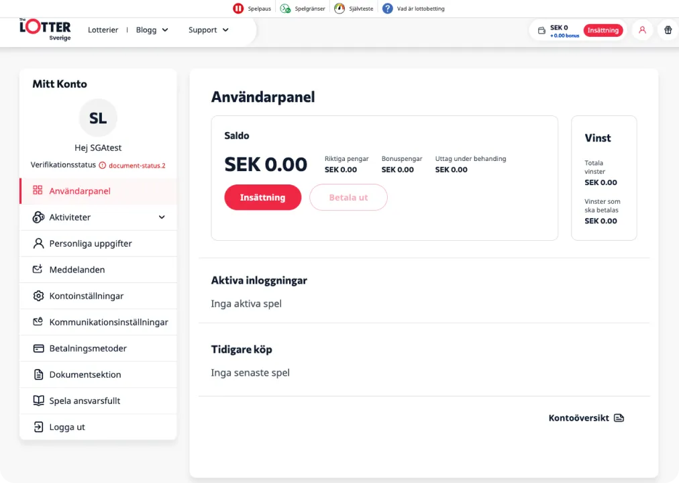Switch to Lotterier in the navigation
The height and width of the screenshot is (483, 679).
pyautogui.click(x=103, y=30)
